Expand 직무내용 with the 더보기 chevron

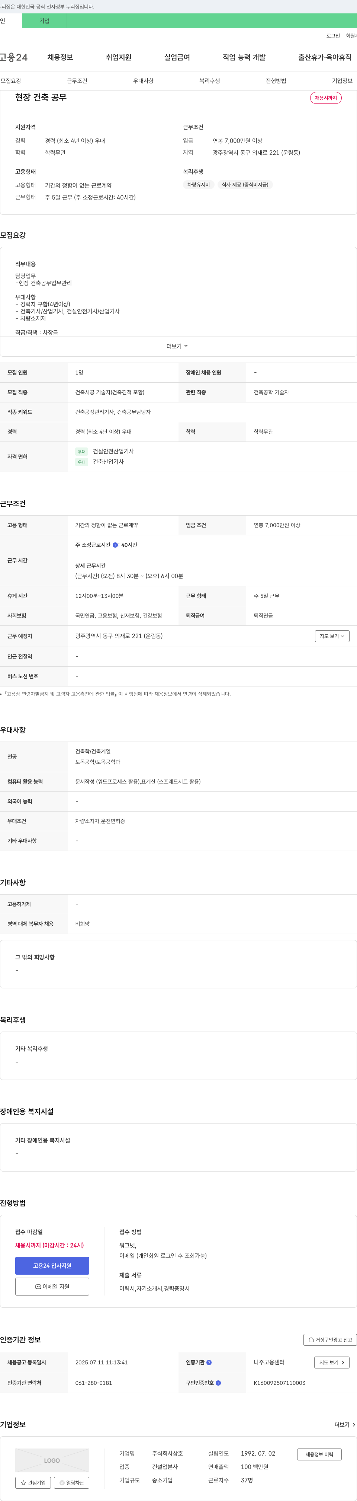coord(178,346)
